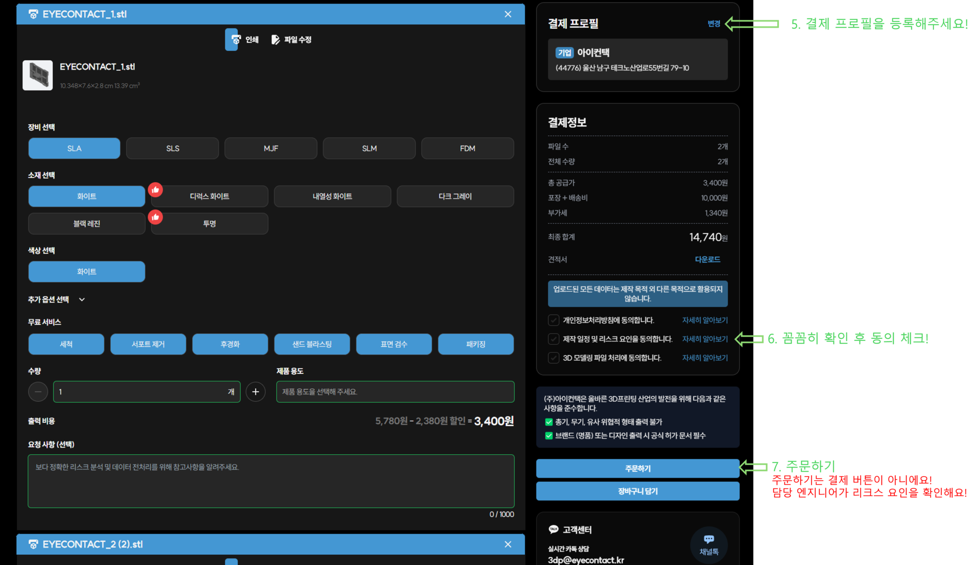980x565 pixels.
Task: Close the EYECONTACT_1.stl panel
Action: pos(508,14)
